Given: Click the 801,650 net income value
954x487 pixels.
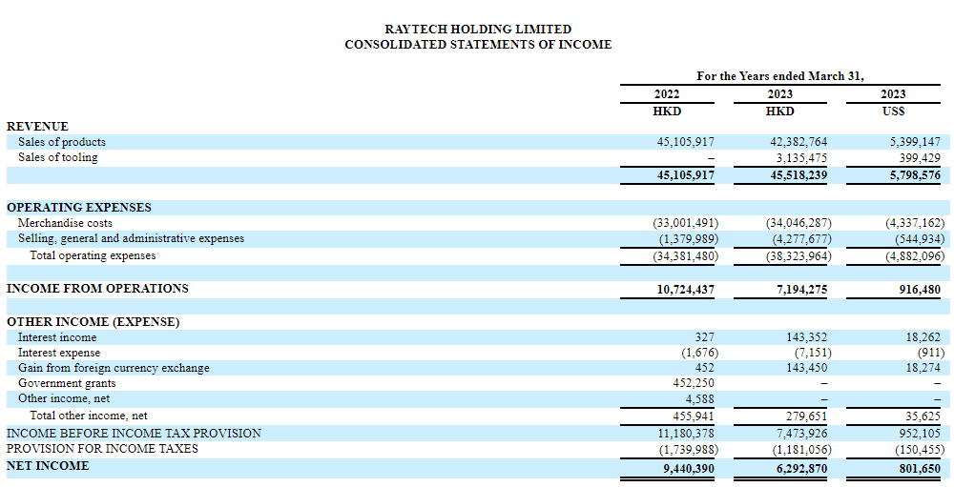Looking at the screenshot, I should 920,469.
